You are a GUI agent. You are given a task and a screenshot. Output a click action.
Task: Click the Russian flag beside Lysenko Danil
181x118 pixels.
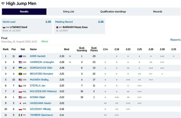[x=4, y=27]
